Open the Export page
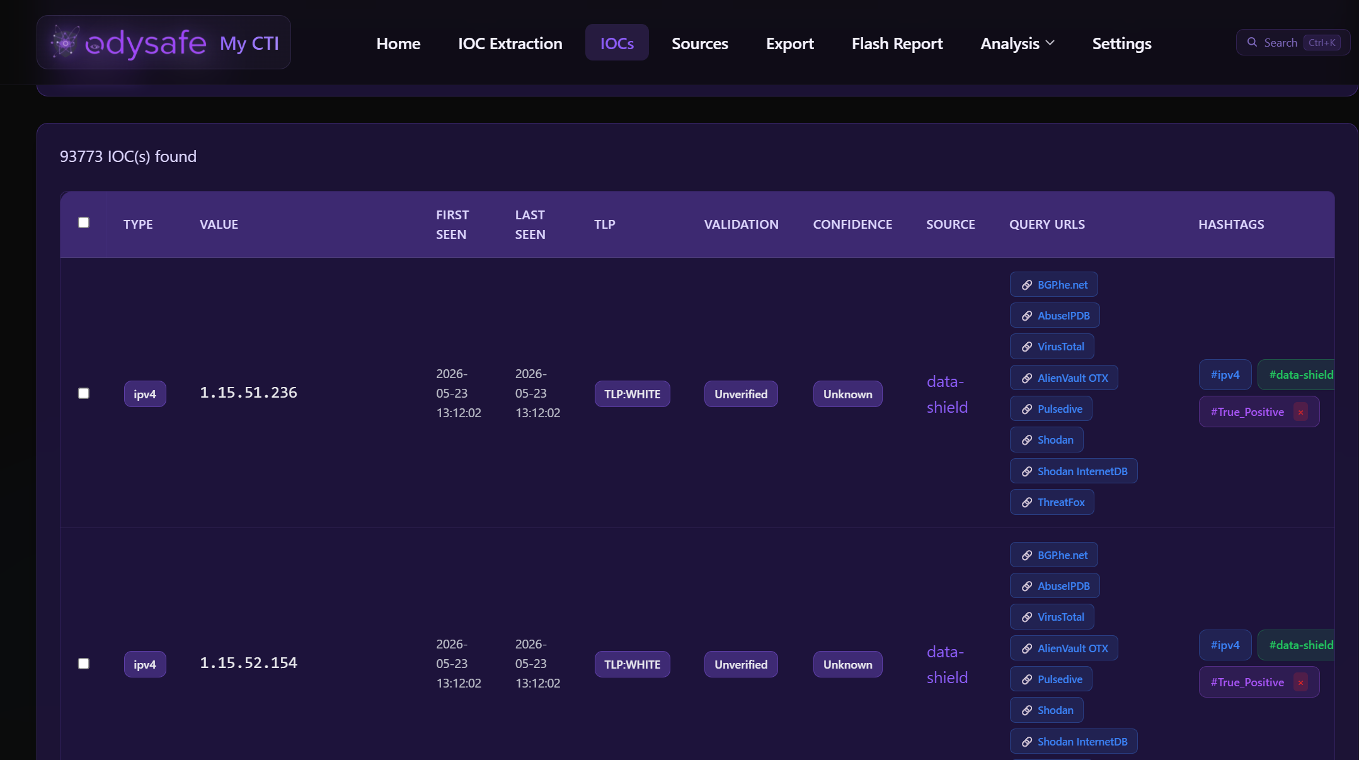1359x760 pixels. pyautogui.click(x=790, y=43)
